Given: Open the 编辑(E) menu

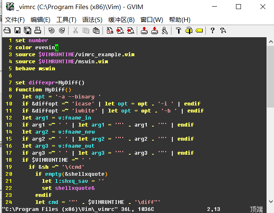Looking at the screenshot, I should (41, 20).
